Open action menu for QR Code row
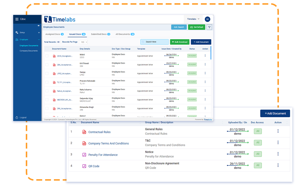 click(x=278, y=165)
